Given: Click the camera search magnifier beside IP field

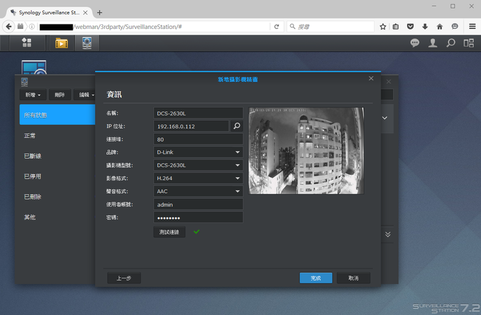Looking at the screenshot, I should 237,126.
